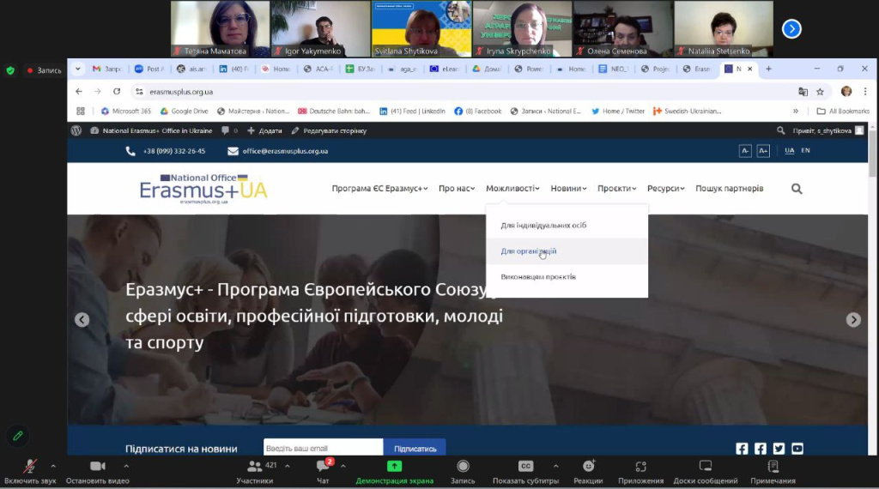Screen dimensions: 879x489
Task: Click the green Share Screen icon
Action: (x=394, y=466)
